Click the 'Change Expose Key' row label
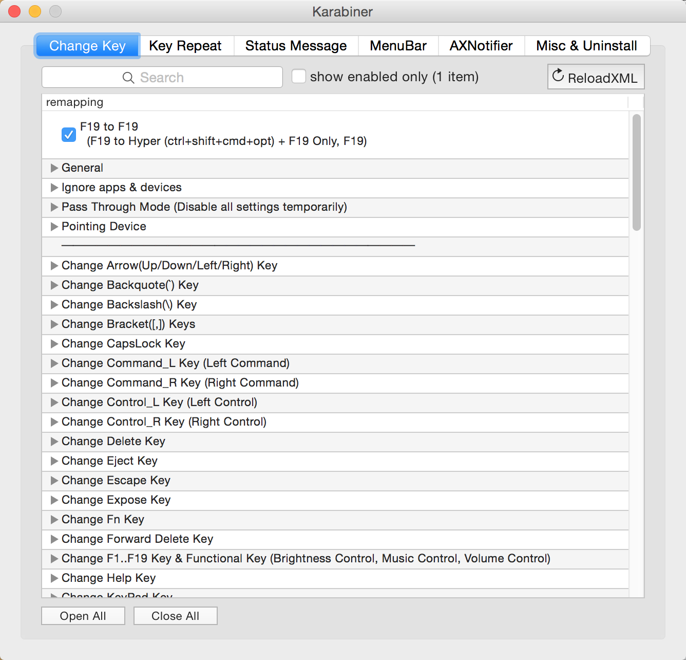Image resolution: width=686 pixels, height=660 pixels. (x=116, y=500)
